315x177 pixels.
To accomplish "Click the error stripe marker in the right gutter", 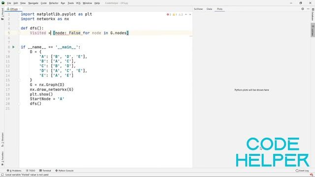I will (191, 36).
